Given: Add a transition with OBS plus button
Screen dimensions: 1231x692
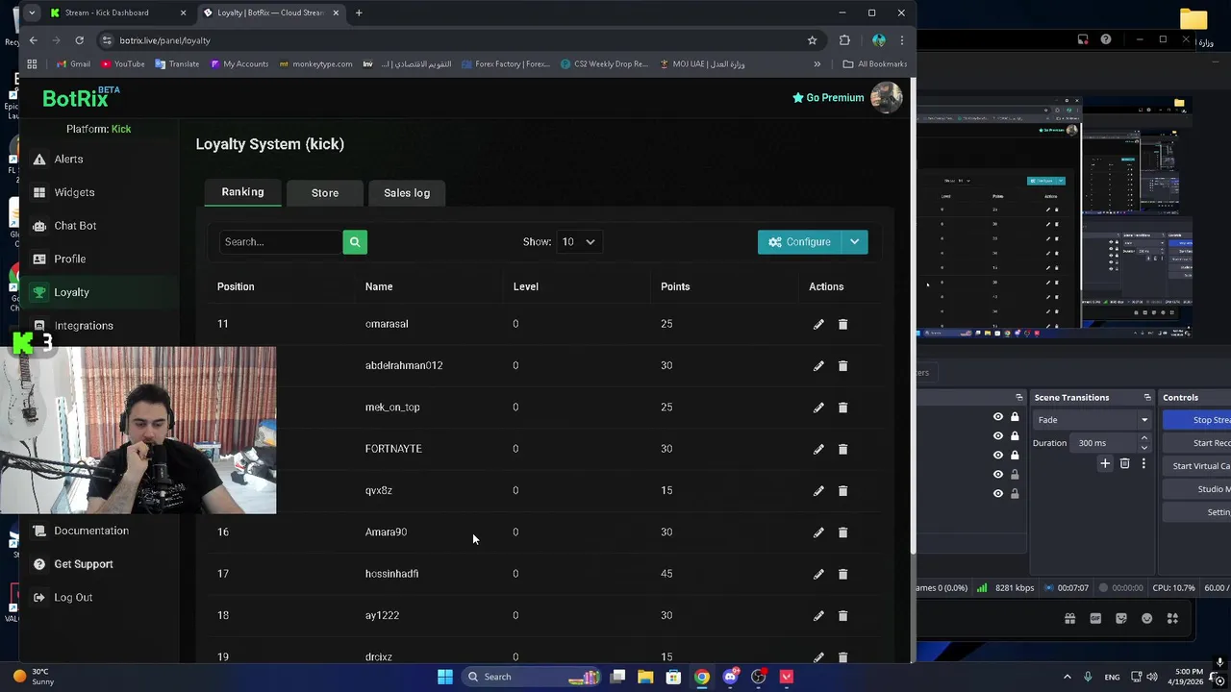Looking at the screenshot, I should click(1105, 464).
